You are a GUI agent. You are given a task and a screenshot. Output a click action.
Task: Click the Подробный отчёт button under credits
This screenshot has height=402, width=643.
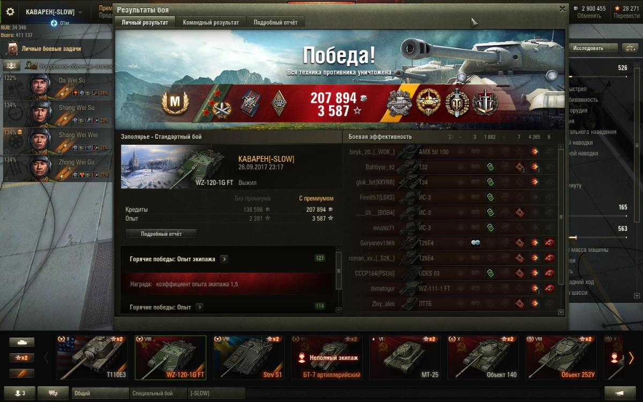161,234
